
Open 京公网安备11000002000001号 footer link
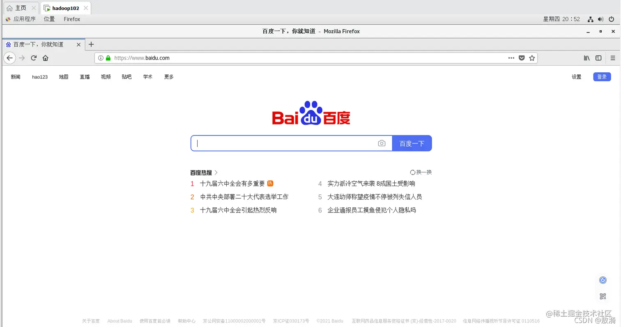(234, 321)
